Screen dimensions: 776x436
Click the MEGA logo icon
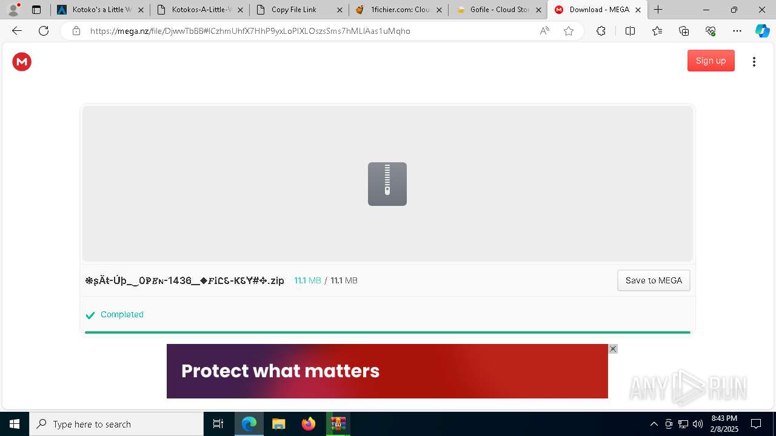coord(22,61)
